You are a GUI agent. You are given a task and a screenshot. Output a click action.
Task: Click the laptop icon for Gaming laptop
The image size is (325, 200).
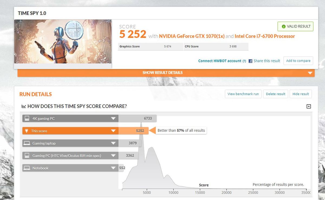tap(27, 143)
